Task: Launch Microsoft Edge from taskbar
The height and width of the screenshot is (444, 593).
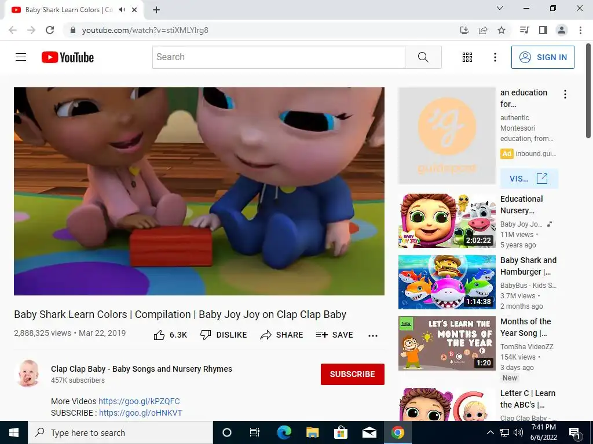Action: 284,432
